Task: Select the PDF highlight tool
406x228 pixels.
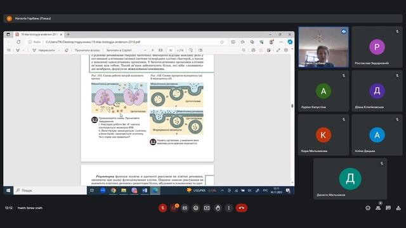Action: [x=18, y=50]
